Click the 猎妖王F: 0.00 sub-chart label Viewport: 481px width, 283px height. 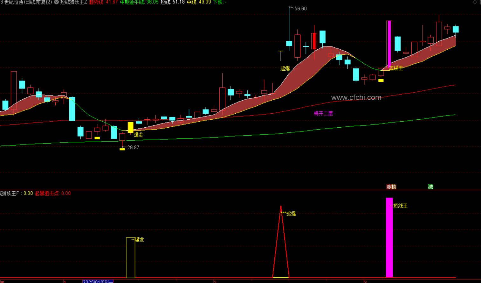16,193
